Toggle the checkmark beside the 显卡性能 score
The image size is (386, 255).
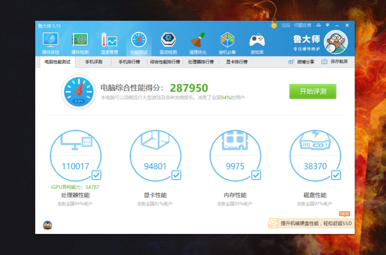point(176,175)
